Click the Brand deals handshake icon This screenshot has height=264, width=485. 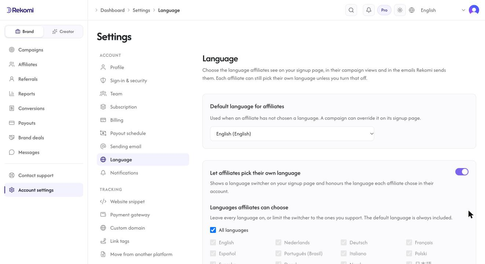12,138
